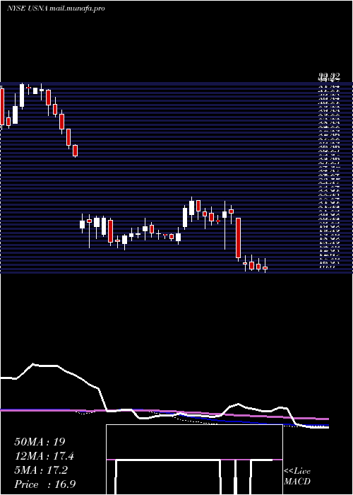Select the 5MA : 17.2 value label
The image size is (353, 495).
(x=41, y=470)
